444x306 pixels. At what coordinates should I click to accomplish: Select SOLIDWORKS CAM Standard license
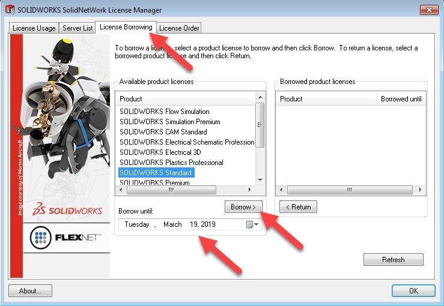pos(163,132)
